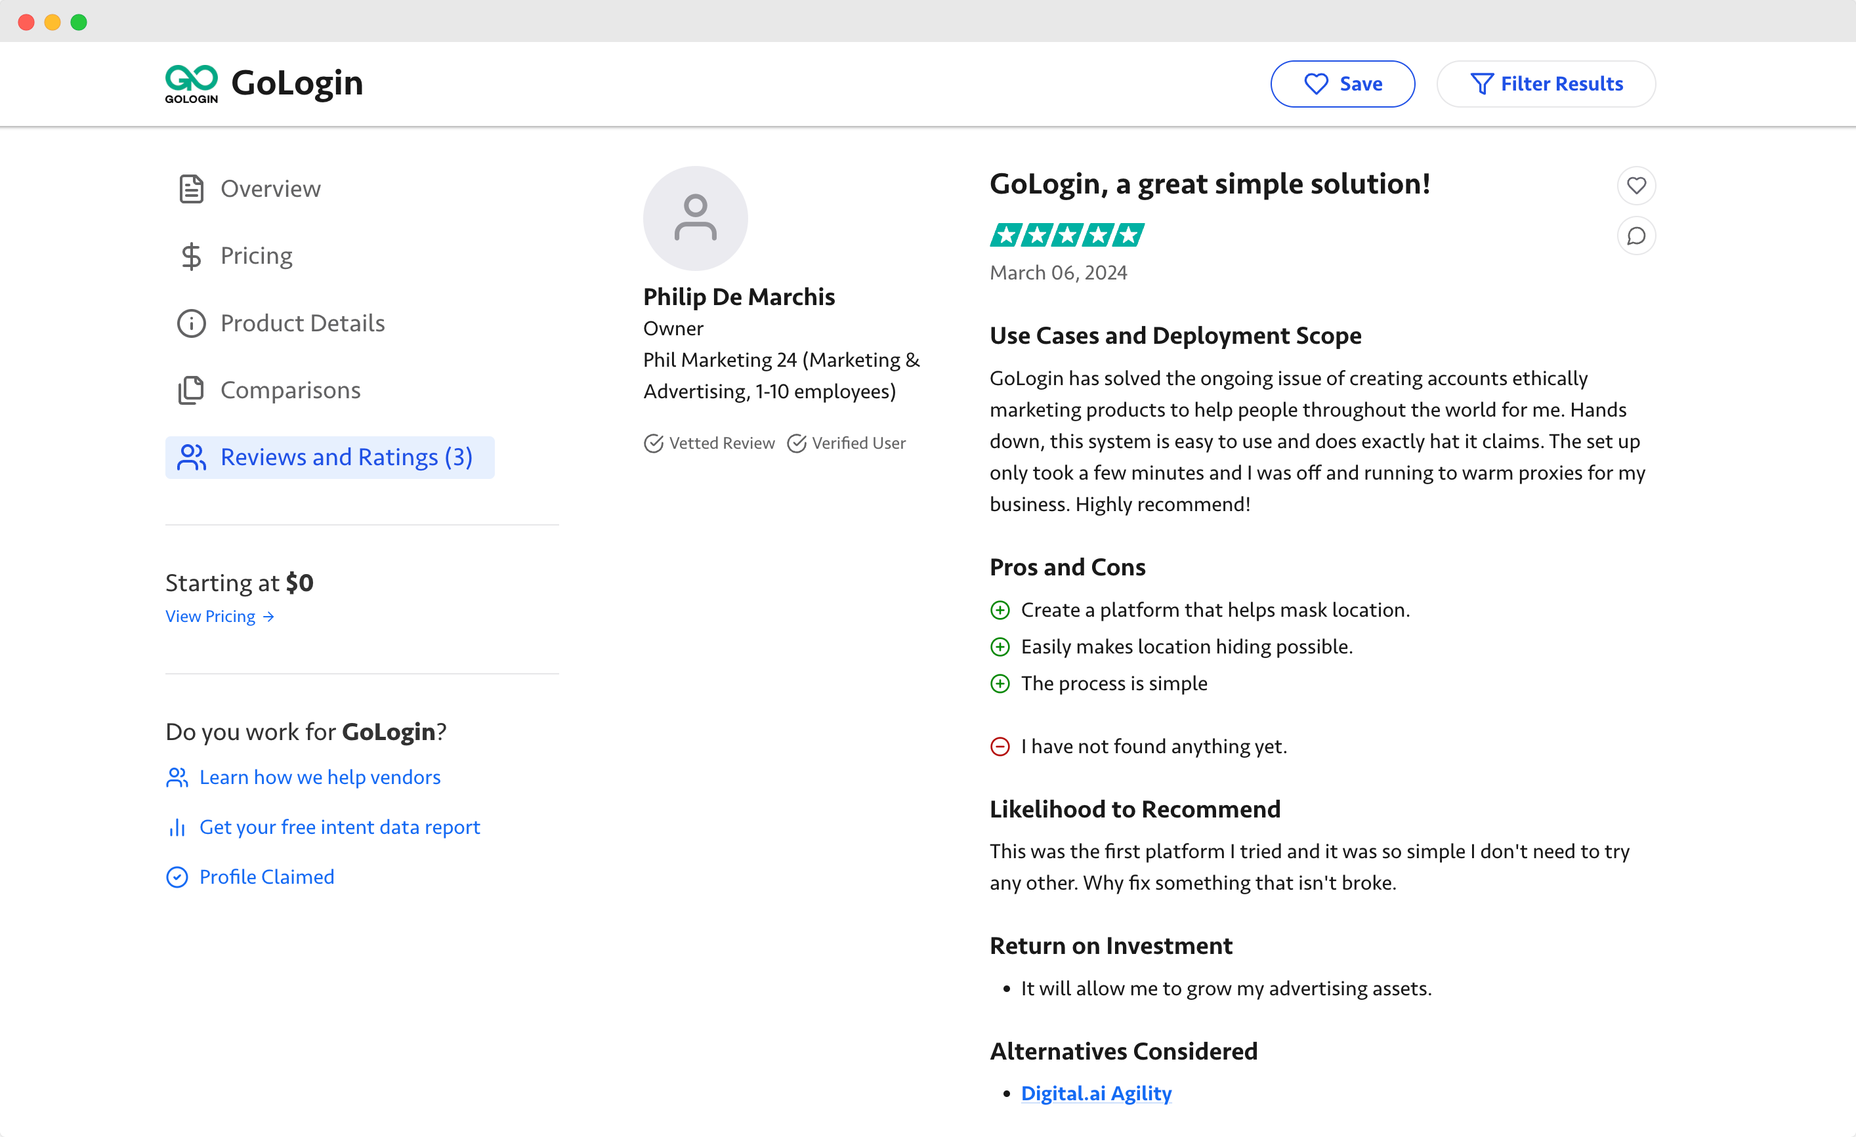The width and height of the screenshot is (1856, 1137).
Task: Save GoLogin with the Save button
Action: pyautogui.click(x=1342, y=83)
